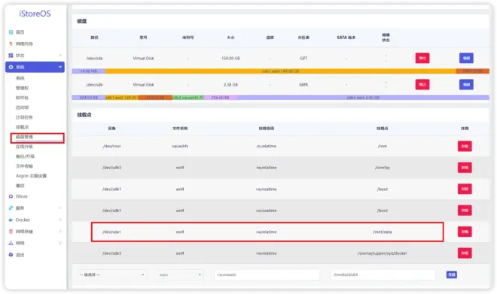The height and width of the screenshot is (294, 497).
Task: Click the /dev/sda1 device cell
Action: [x=112, y=232]
